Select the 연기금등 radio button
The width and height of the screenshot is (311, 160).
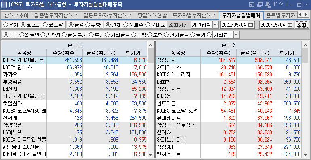(166, 35)
